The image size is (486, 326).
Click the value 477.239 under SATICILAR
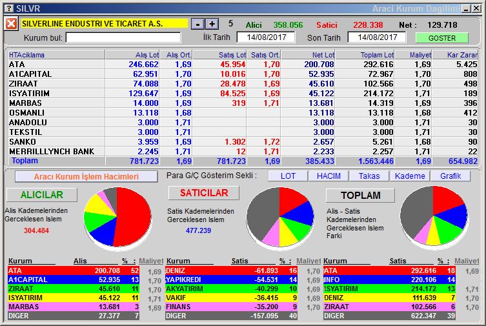click(198, 230)
